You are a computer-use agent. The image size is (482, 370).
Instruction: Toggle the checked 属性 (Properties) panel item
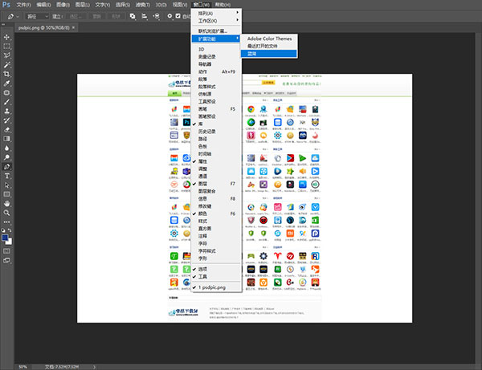click(216, 161)
